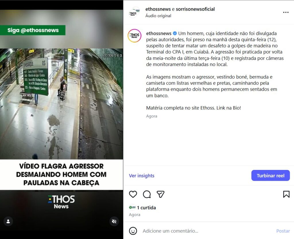Screen dimensions: 294x239
Task: Open the sorrisonewsoficial collaborator profile
Action: click(x=195, y=9)
